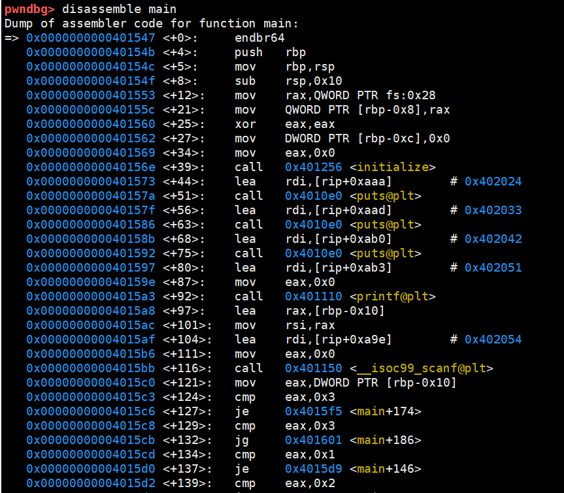Click 'cmp eax,0x1' on the +134 line

(284, 454)
